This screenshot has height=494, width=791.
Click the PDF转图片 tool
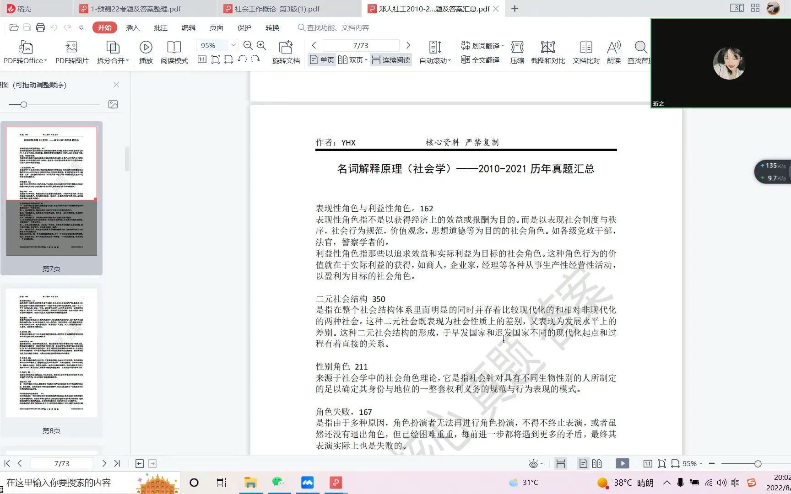point(72,52)
